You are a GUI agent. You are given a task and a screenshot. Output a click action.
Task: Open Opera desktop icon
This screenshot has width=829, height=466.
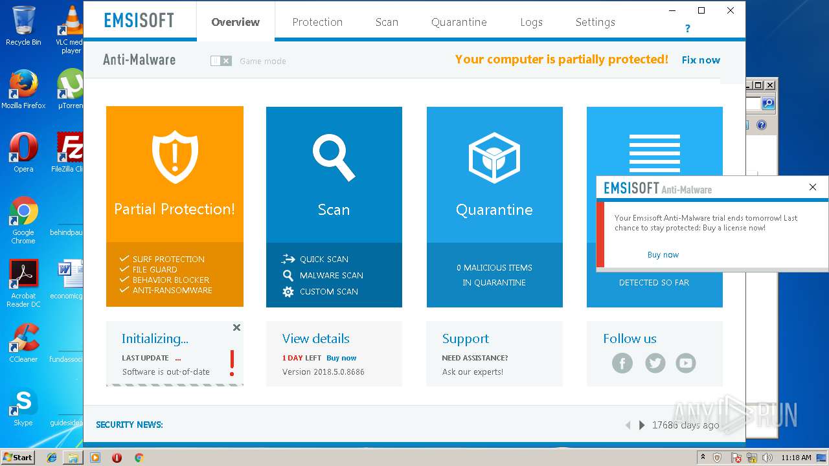click(x=23, y=153)
